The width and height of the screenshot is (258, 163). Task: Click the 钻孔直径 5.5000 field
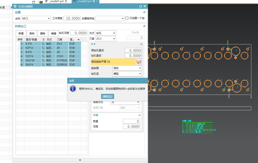point(133,56)
